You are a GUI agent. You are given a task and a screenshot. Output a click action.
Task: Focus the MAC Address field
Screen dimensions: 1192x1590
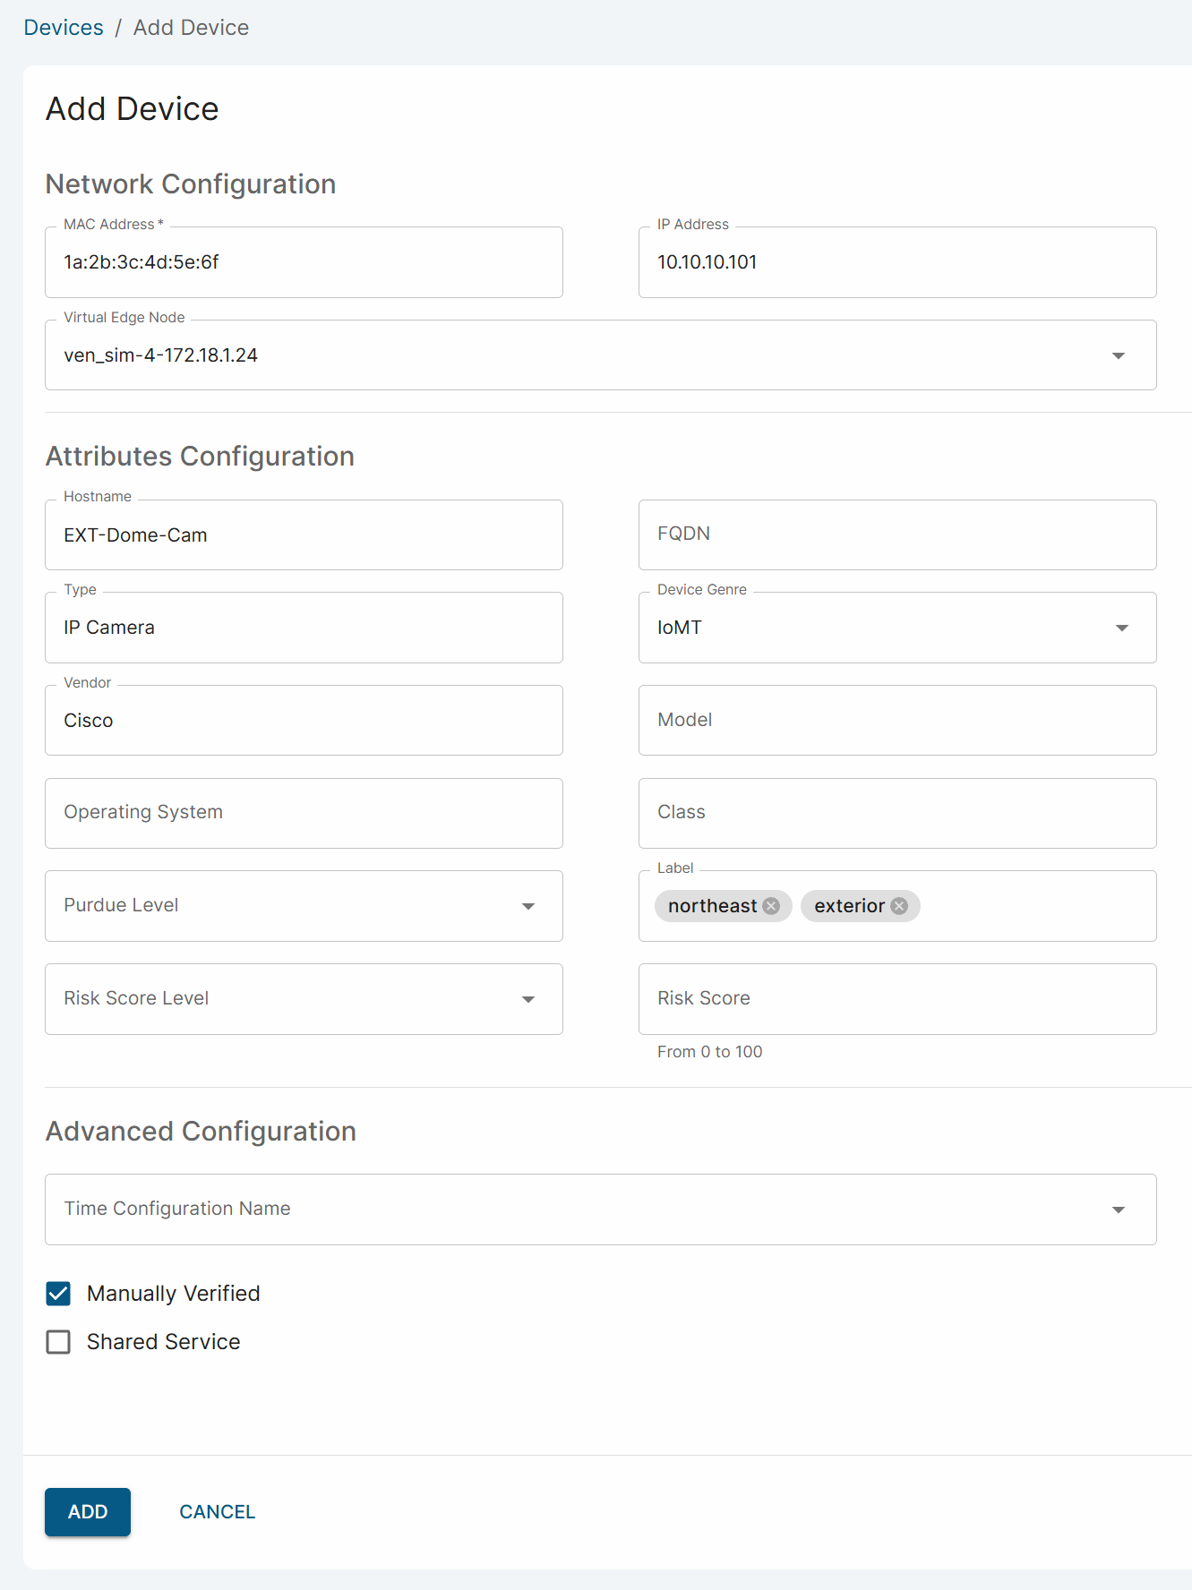point(304,262)
